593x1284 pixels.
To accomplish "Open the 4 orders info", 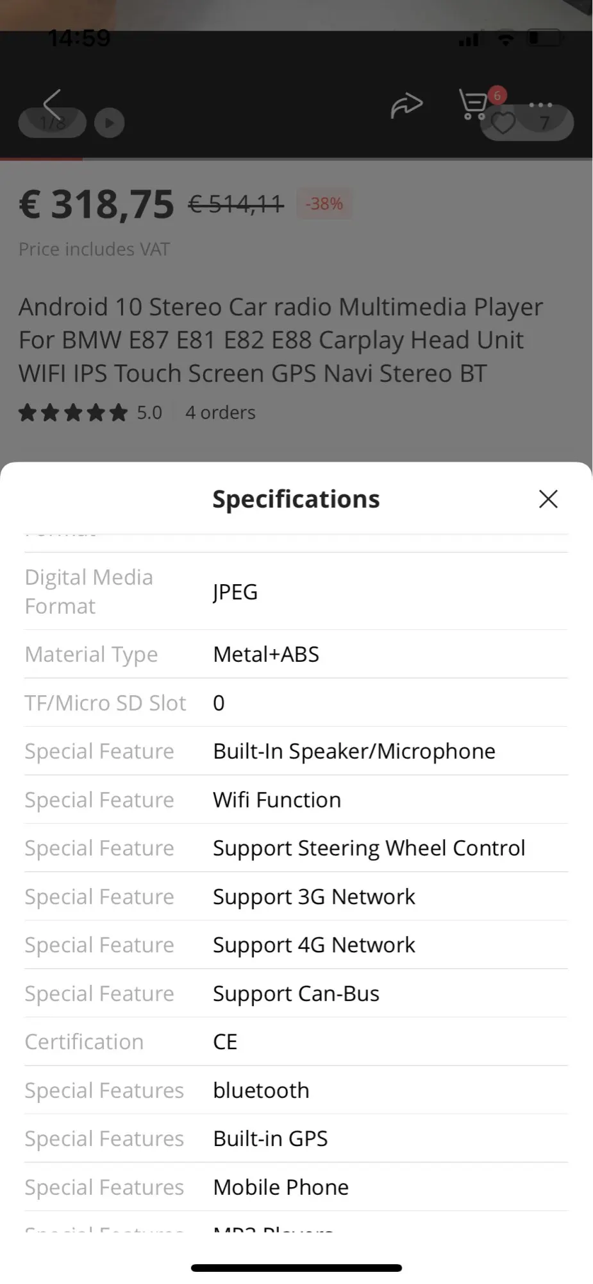I will pyautogui.click(x=220, y=413).
